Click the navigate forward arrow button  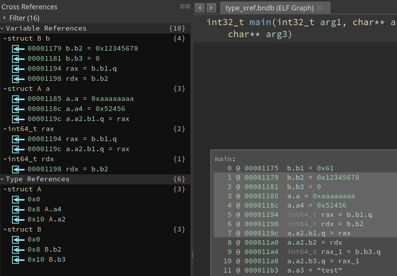211,8
